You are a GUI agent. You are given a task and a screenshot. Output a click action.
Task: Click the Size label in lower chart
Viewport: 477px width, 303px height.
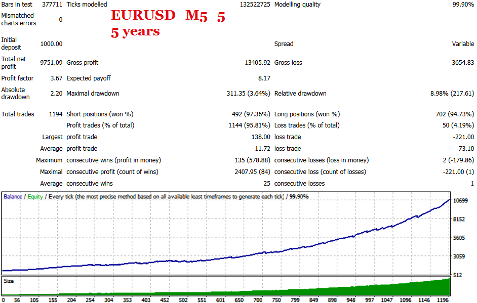click(x=9, y=281)
